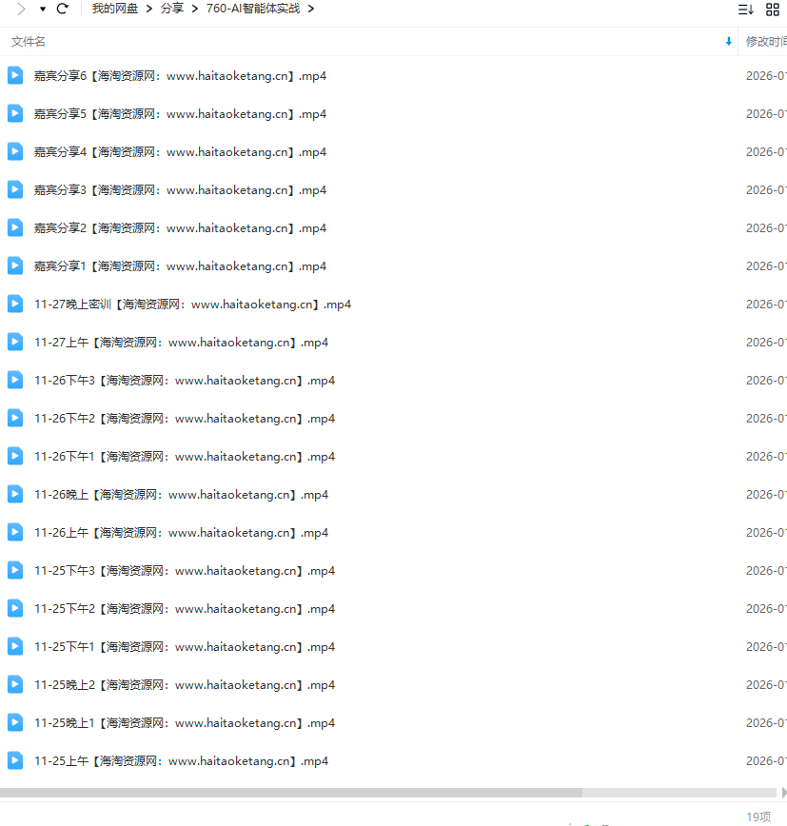Open the navigation history dropdown arrow
Screen dimensions: 787x826
tap(43, 9)
